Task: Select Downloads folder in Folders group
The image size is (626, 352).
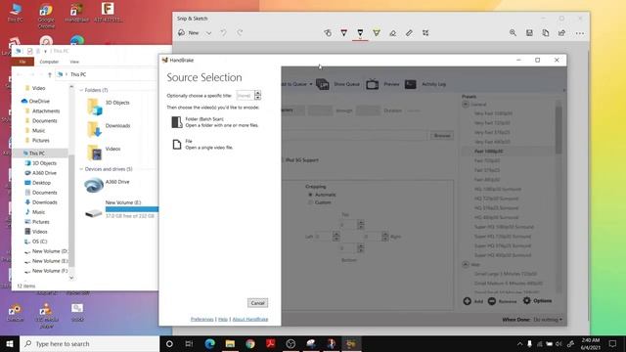Action: [x=109, y=129]
